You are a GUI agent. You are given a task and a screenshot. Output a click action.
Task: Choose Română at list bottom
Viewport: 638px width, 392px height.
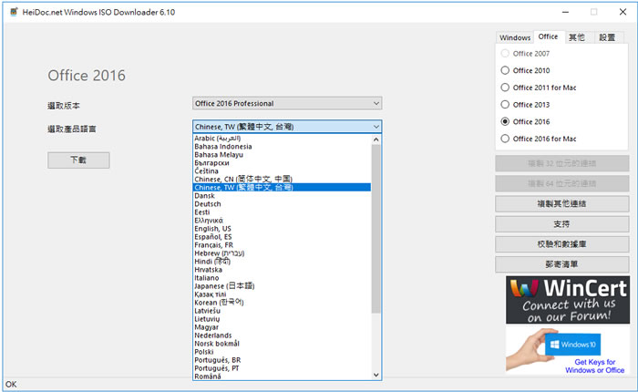click(282, 377)
